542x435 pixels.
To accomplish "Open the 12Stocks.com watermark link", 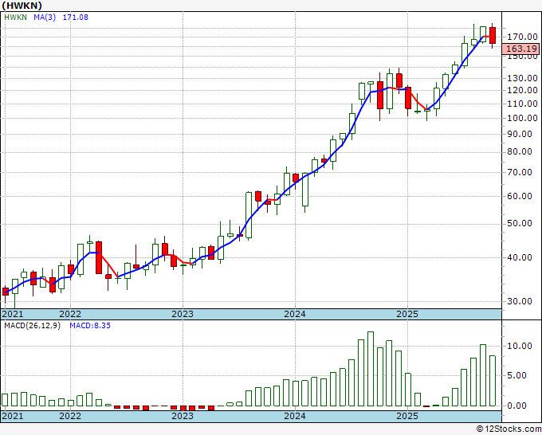I will 508,429.
